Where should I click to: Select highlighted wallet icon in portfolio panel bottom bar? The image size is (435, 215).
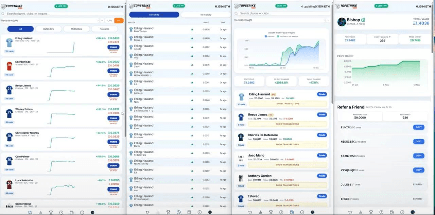[x=292, y=212]
